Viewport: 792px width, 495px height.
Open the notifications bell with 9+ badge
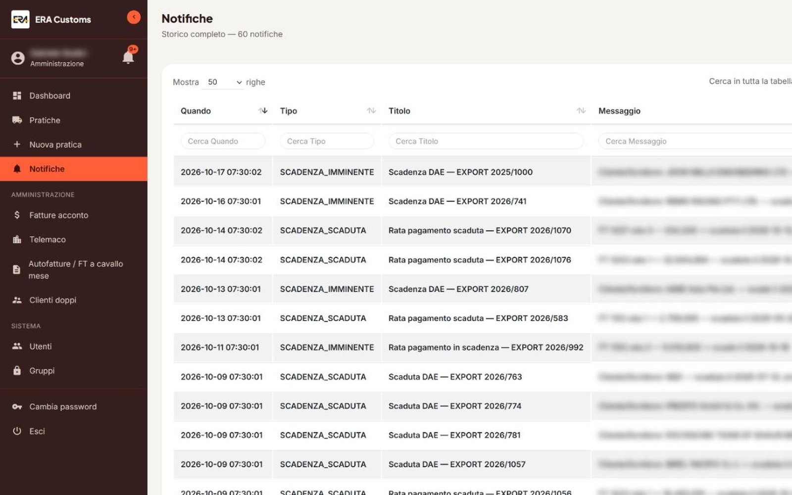(x=128, y=56)
